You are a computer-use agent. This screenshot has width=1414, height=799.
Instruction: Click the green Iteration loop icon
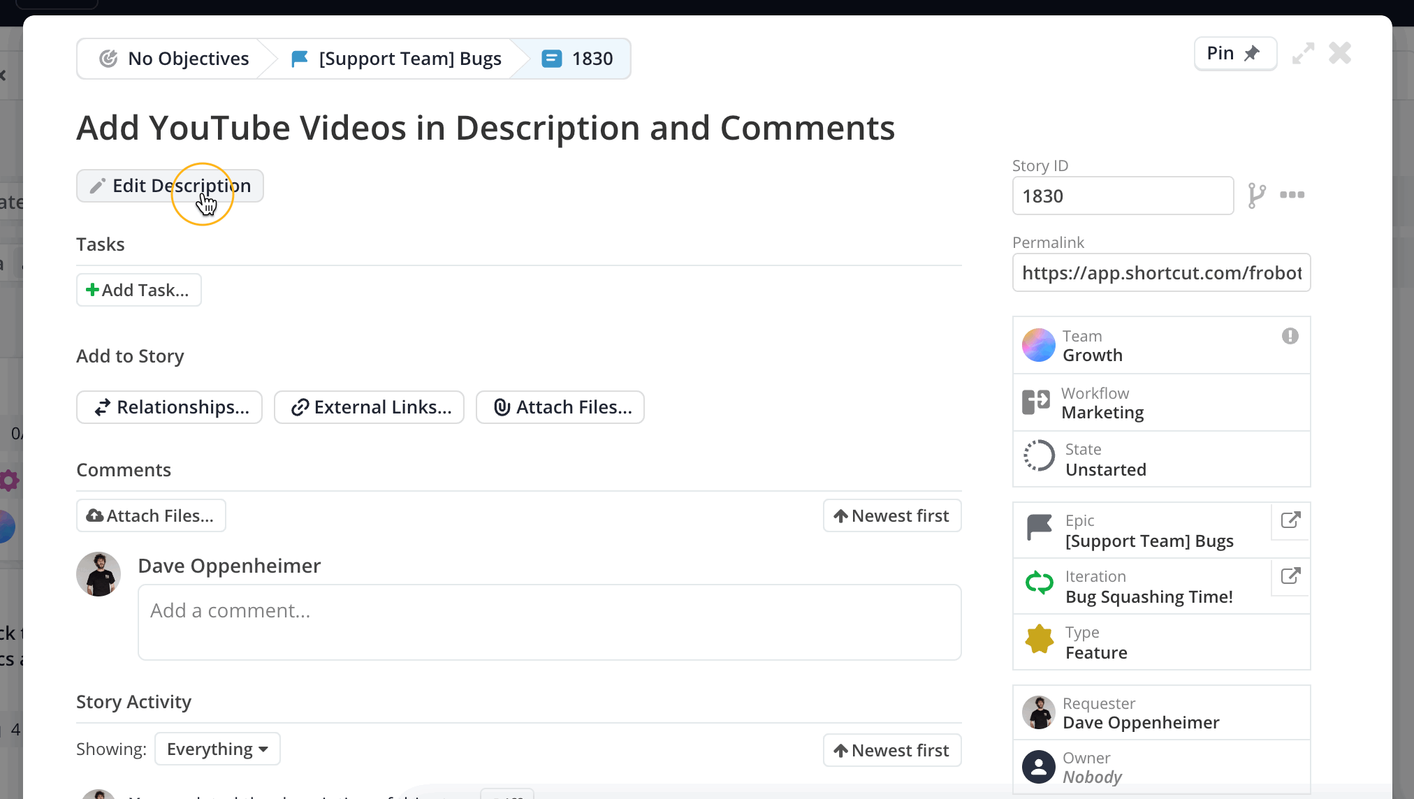click(1038, 583)
